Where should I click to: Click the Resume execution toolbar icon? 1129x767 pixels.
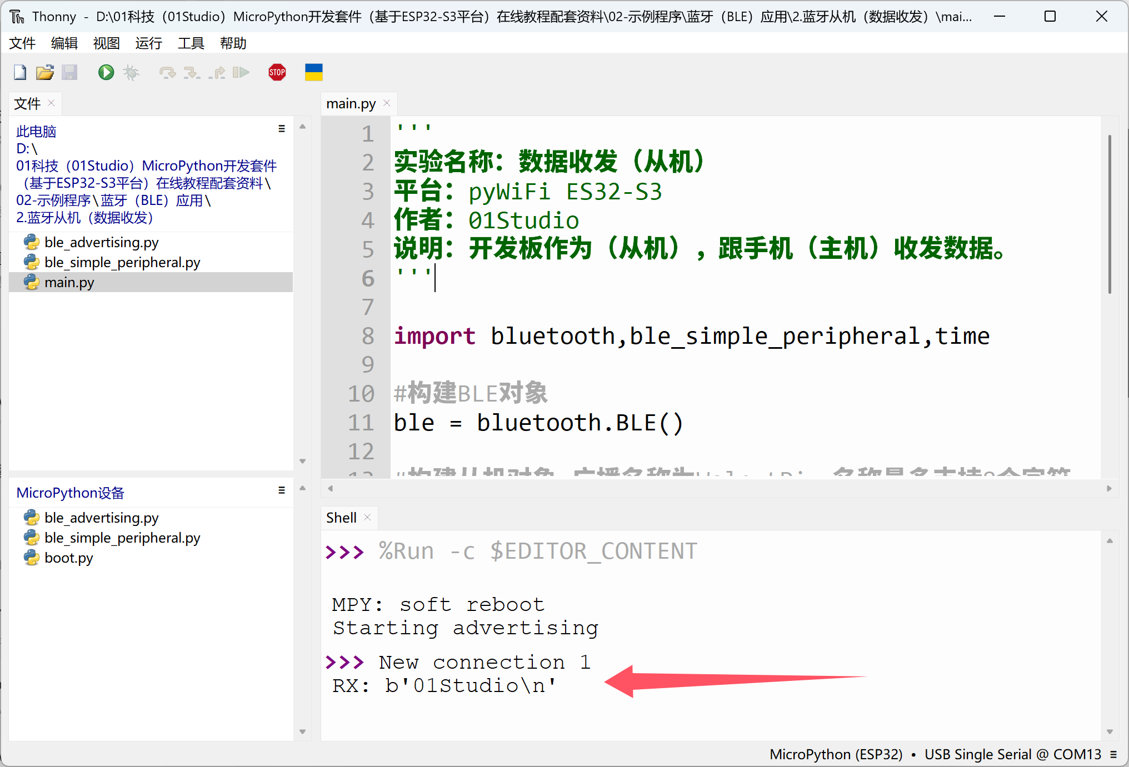click(x=241, y=73)
